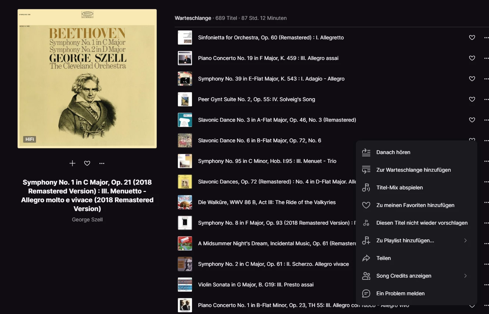This screenshot has width=489, height=314.
Task: Click Sinfonietta for Orchestra track thumbnail
Action: (x=185, y=38)
